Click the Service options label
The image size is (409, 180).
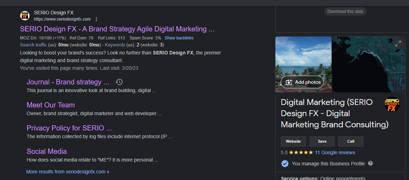tap(300, 178)
